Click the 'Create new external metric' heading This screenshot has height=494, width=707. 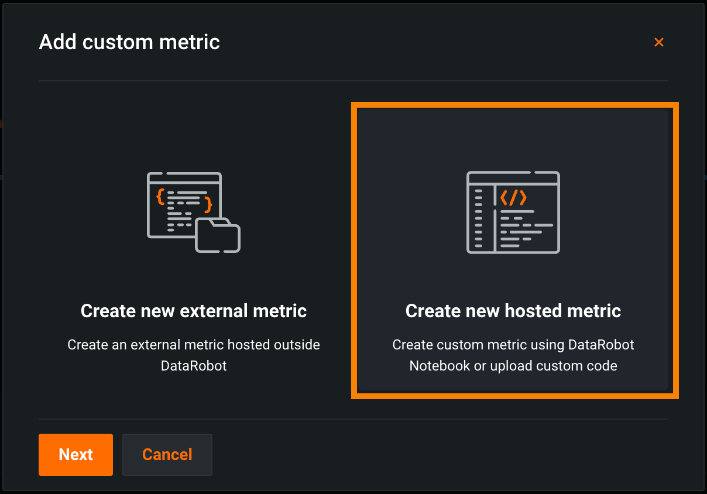point(193,311)
